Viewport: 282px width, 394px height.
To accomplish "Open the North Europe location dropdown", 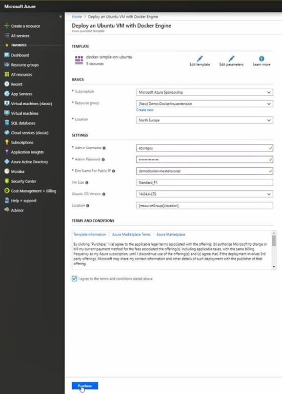I will (205, 120).
